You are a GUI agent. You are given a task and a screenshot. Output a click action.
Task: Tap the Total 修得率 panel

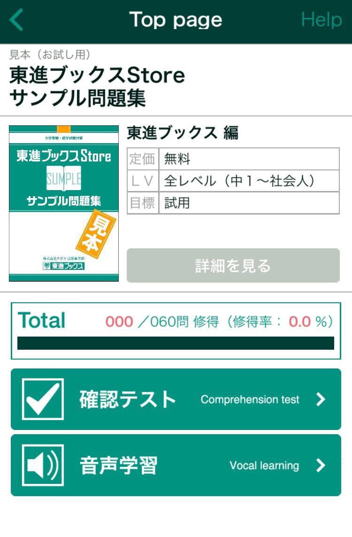(176, 322)
